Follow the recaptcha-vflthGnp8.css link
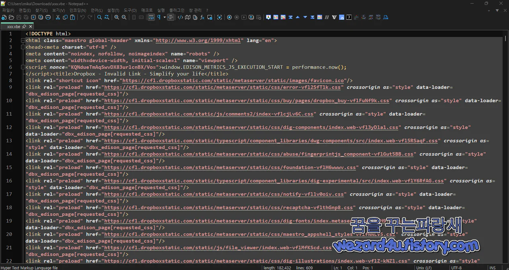 [x=229, y=207]
